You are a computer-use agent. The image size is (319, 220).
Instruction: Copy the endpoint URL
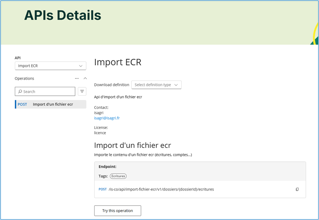coord(297,190)
